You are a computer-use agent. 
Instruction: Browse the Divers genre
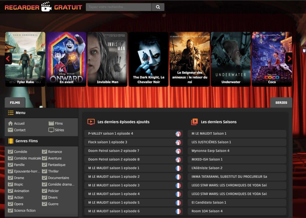[x=53, y=197]
